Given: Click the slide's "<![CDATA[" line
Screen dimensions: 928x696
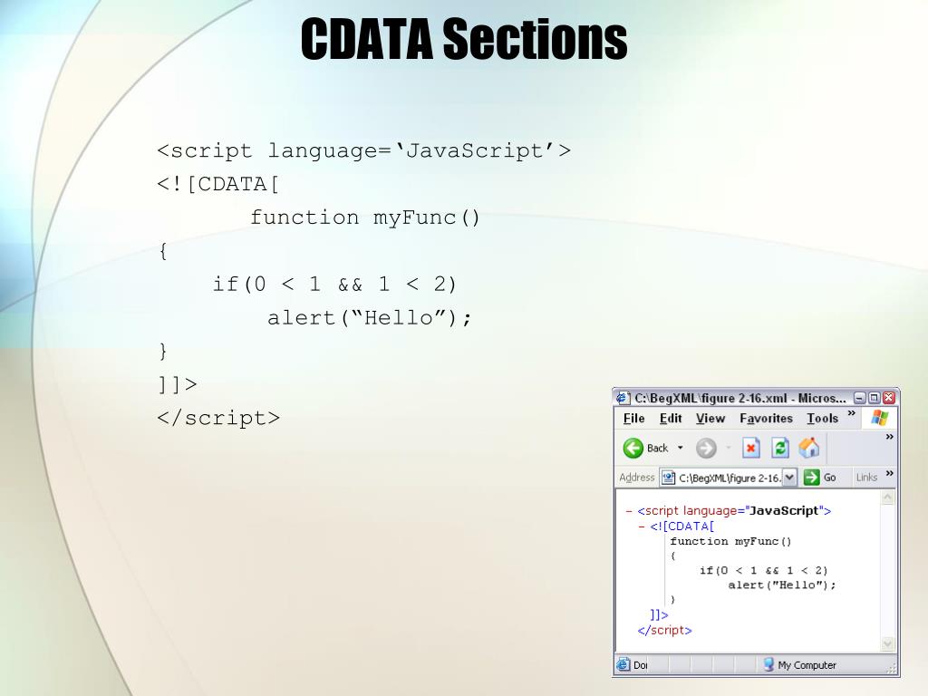Looking at the screenshot, I should (x=217, y=184).
